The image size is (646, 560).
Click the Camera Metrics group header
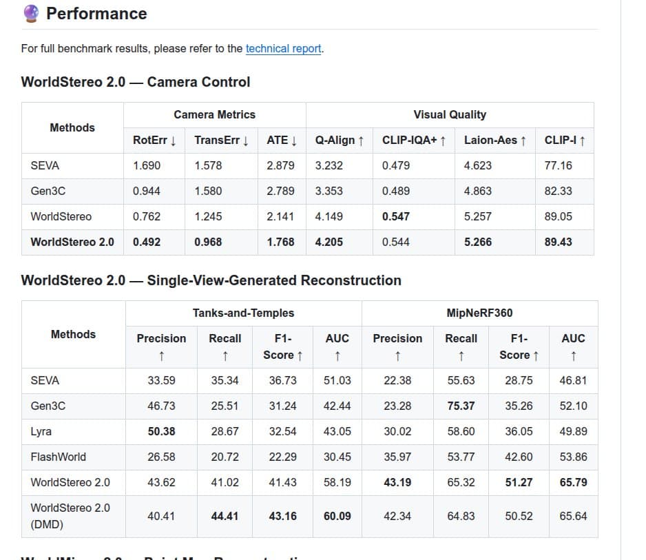click(214, 115)
